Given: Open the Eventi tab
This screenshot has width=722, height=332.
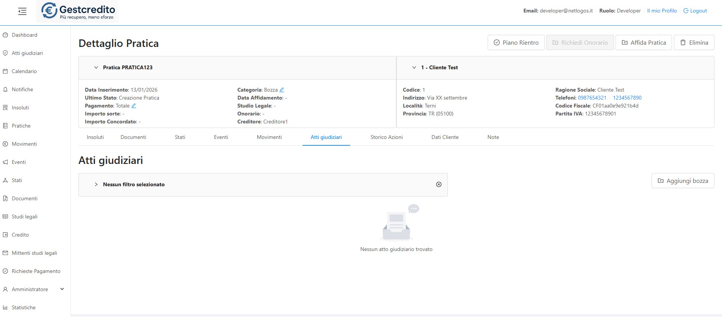Looking at the screenshot, I should coord(221,137).
